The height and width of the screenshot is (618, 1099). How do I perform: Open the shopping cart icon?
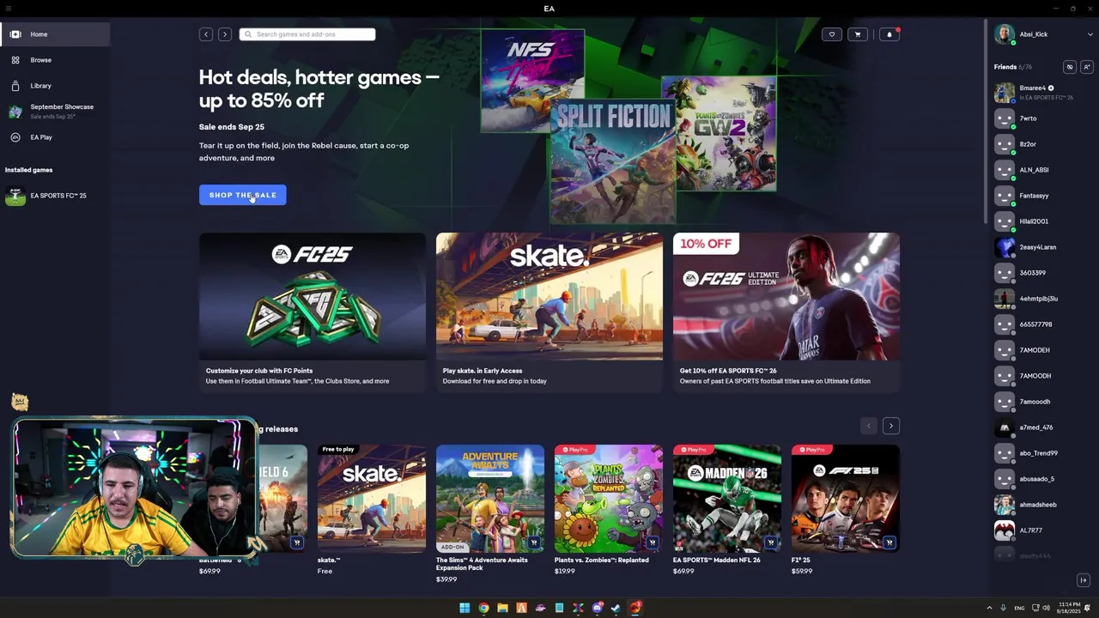point(857,34)
